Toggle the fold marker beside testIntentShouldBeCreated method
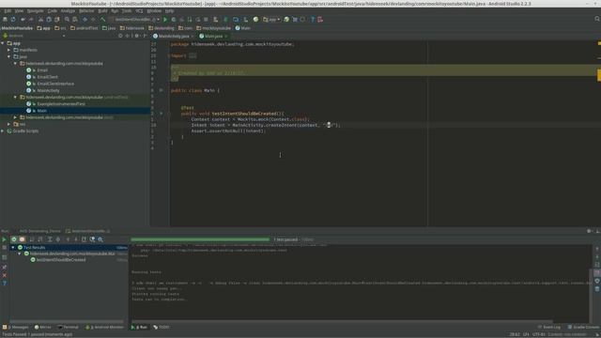The width and height of the screenshot is (601, 338). [161, 114]
